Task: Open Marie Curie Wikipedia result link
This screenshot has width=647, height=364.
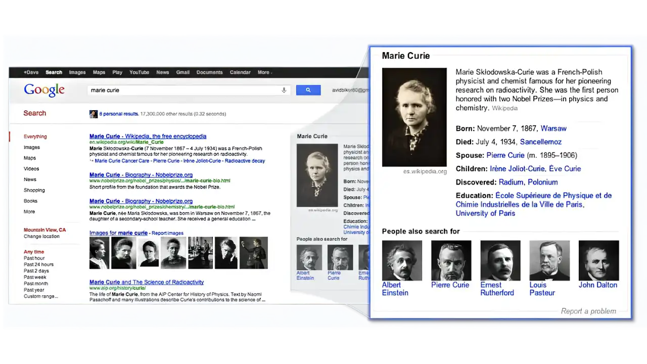Action: point(148,136)
